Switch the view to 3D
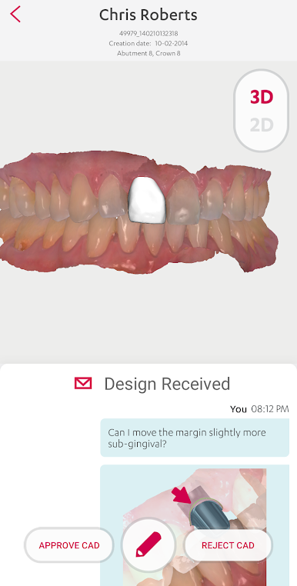The height and width of the screenshot is (586, 297). [x=262, y=97]
